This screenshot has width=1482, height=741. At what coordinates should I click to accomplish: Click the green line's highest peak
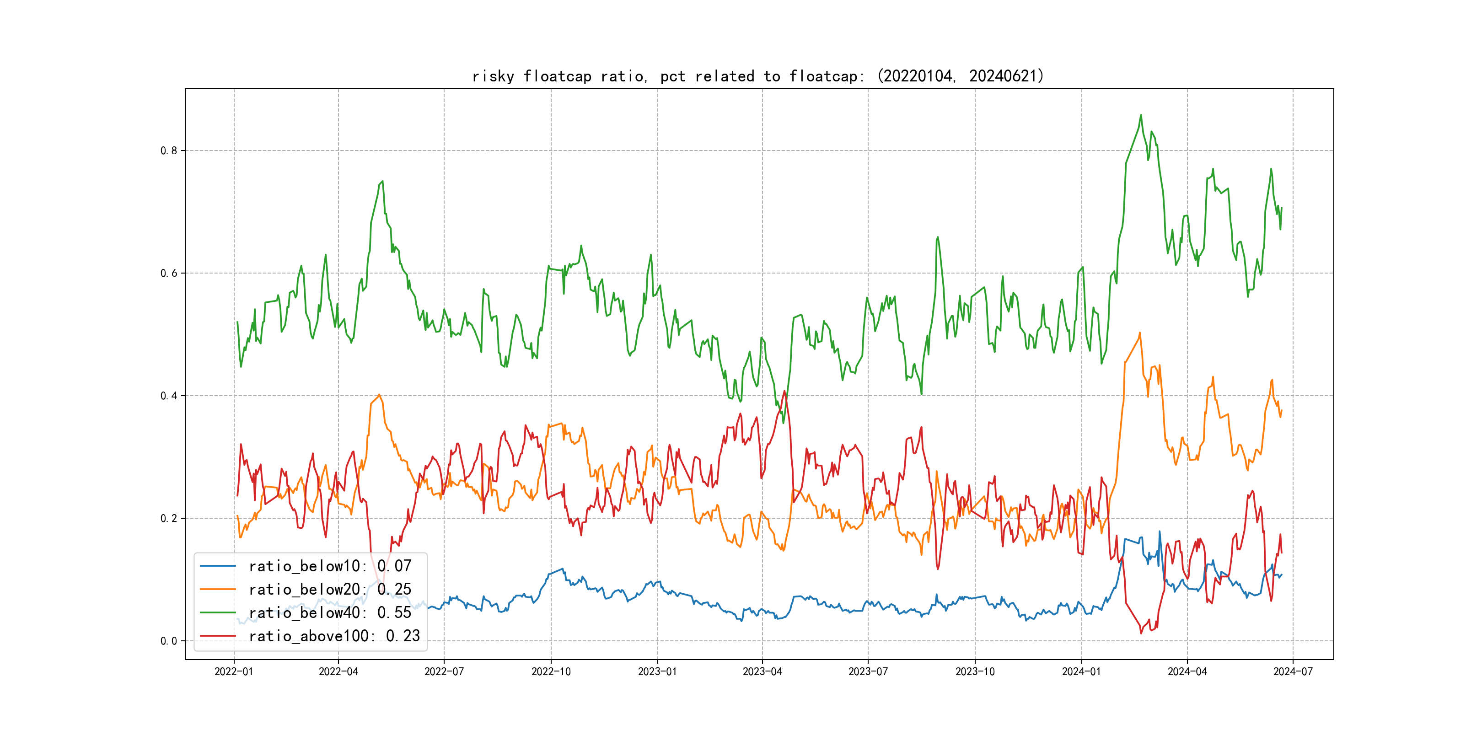(1141, 115)
